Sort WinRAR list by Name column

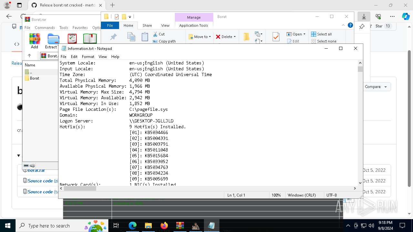pos(30,65)
